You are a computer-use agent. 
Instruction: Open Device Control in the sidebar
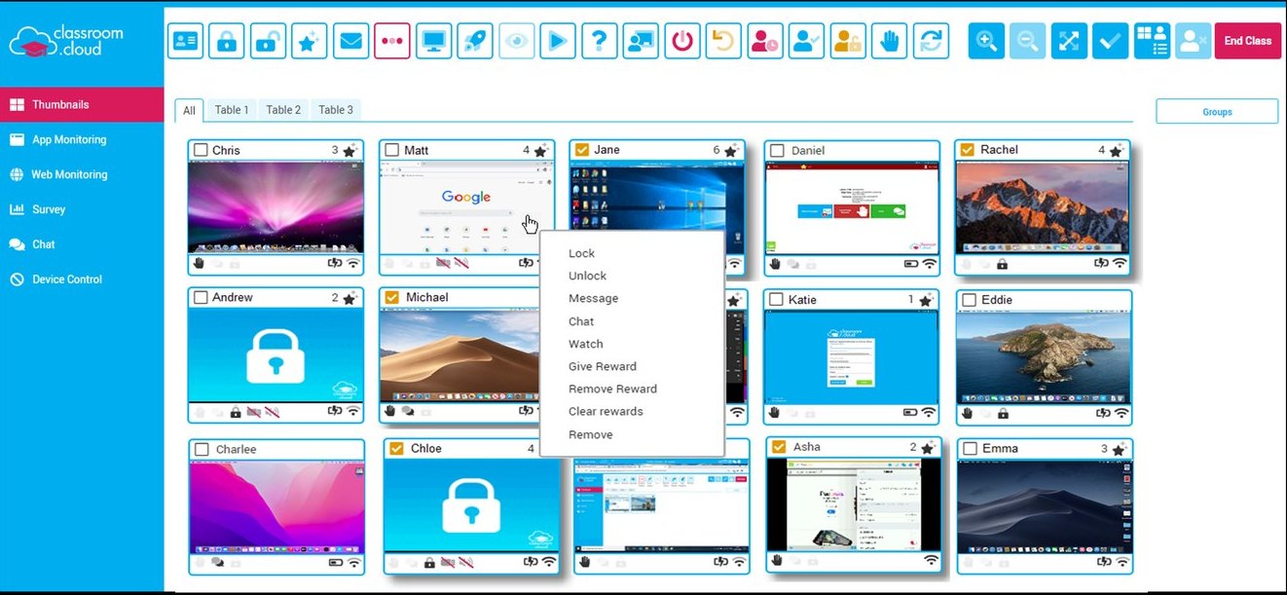[82, 279]
